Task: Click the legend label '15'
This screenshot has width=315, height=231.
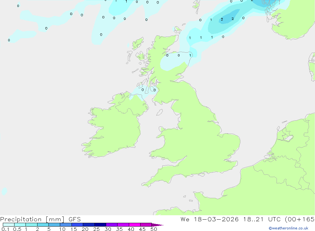Action: click(74, 229)
